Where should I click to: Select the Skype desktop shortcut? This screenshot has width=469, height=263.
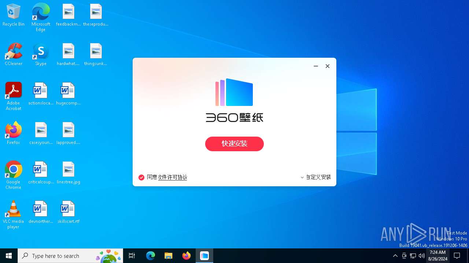tap(41, 54)
